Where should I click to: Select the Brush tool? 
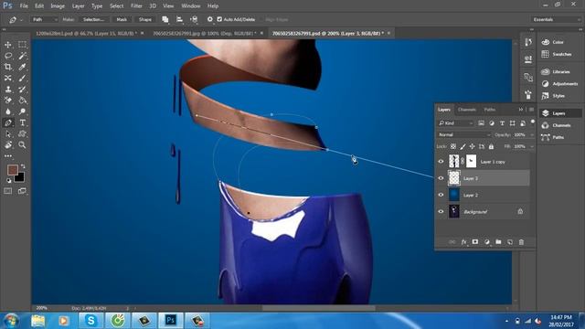[22, 78]
